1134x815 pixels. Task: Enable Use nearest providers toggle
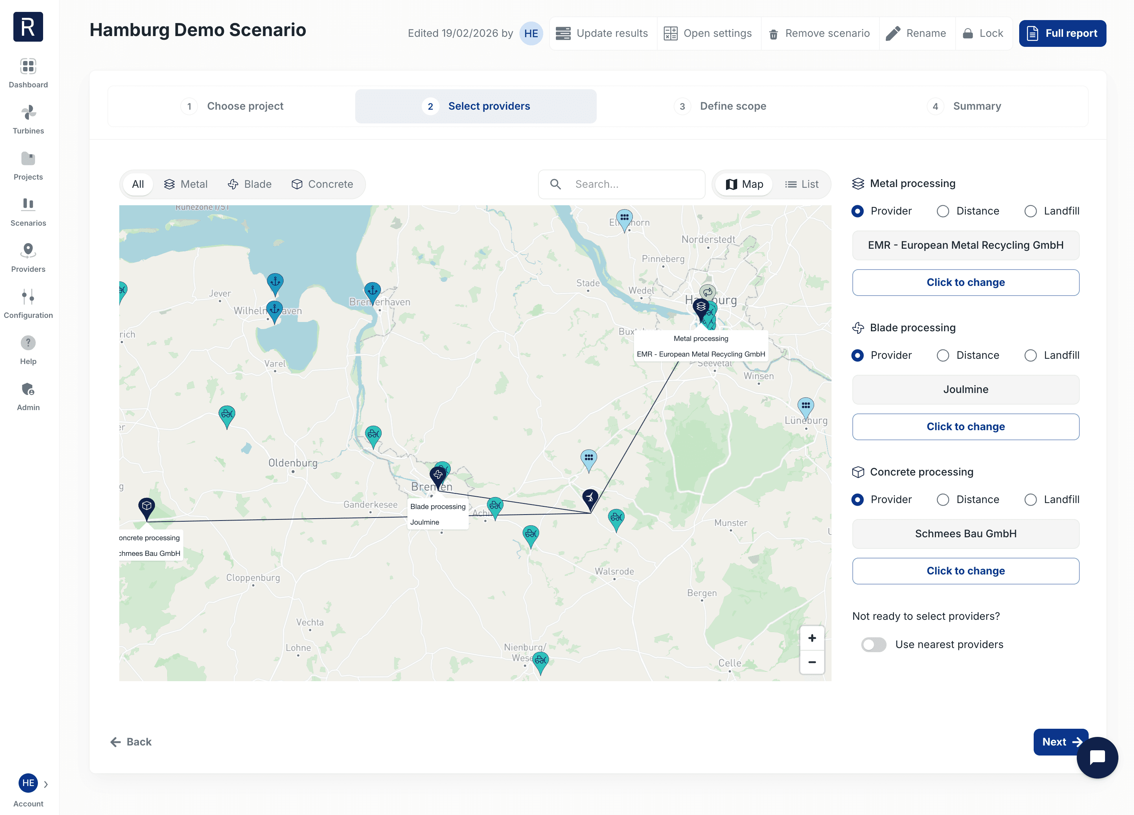(x=874, y=644)
